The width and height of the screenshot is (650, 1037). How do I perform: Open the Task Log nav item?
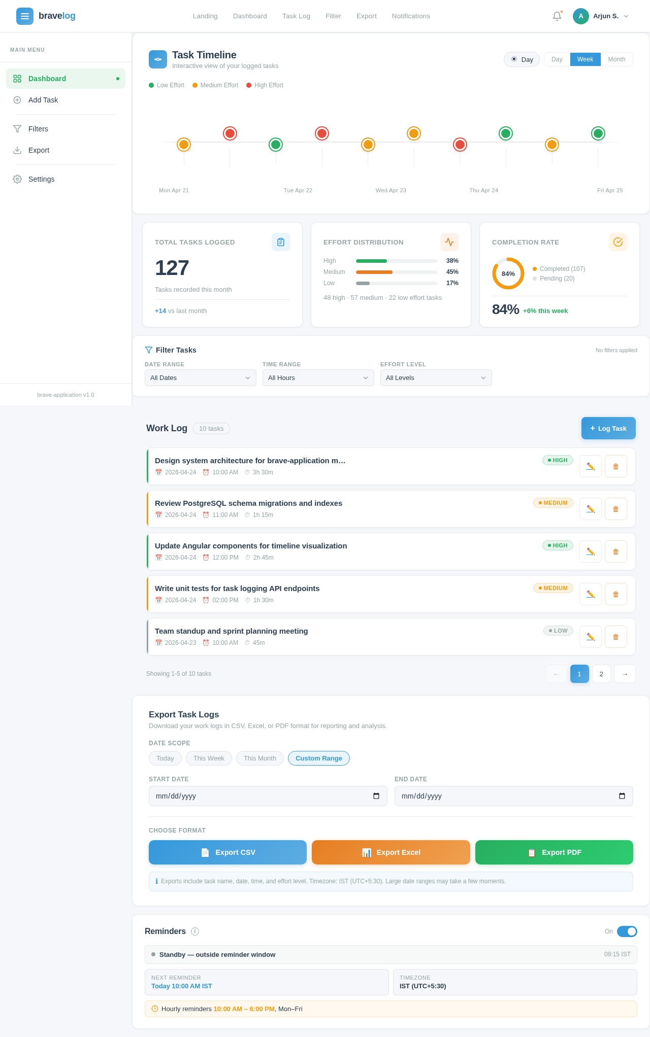pos(296,16)
